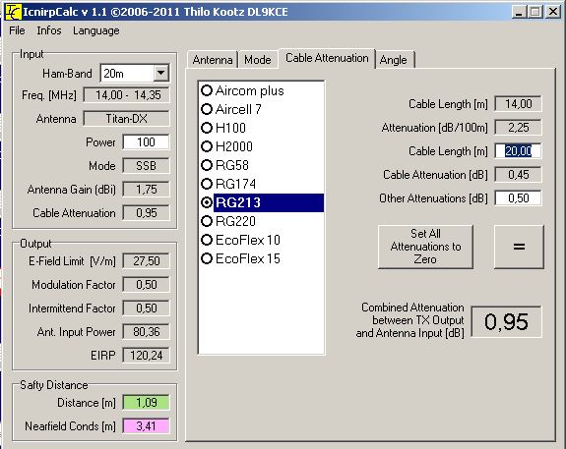Click Set All Attenuations to Zero button
566x449 pixels.
[425, 247]
